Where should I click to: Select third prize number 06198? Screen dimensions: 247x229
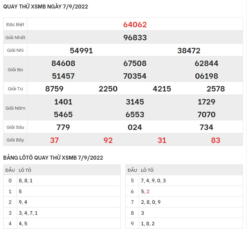click(x=206, y=76)
